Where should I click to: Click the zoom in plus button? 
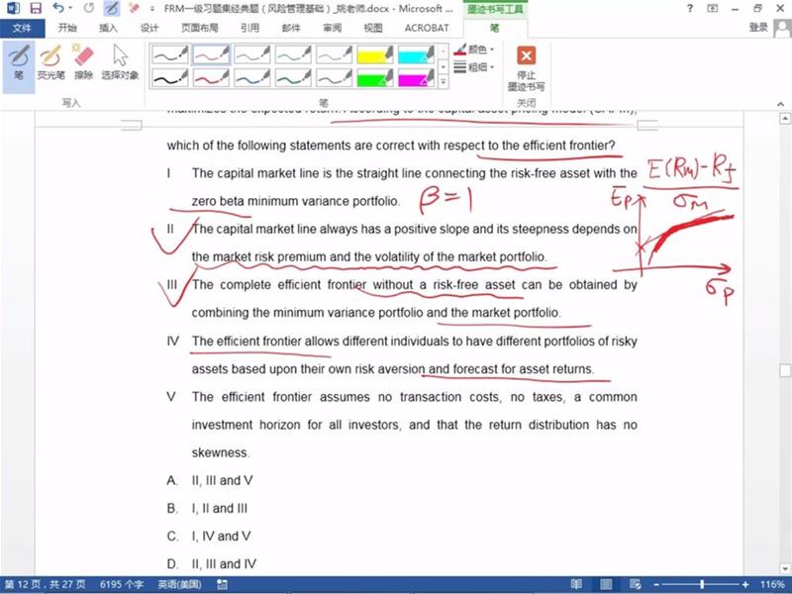pyautogui.click(x=744, y=584)
